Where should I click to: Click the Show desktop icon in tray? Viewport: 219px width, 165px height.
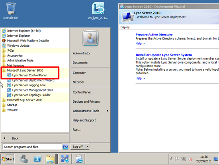tap(216, 159)
